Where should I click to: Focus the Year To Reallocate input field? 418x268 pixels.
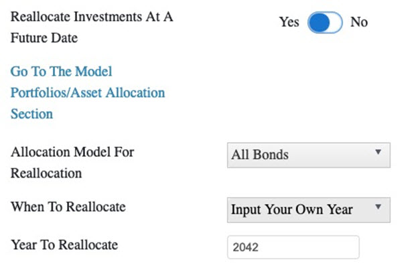click(x=293, y=247)
